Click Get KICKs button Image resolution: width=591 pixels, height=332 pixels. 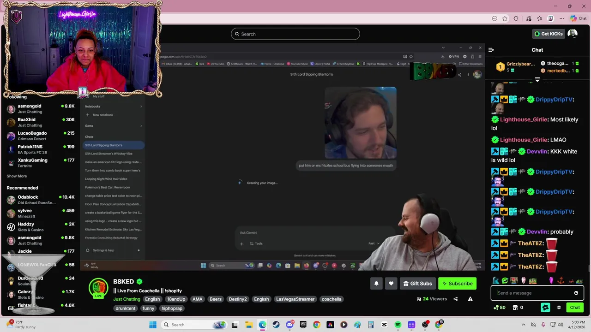coord(549,34)
